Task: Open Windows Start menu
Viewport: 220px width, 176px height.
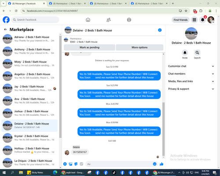Action: coord(4,172)
